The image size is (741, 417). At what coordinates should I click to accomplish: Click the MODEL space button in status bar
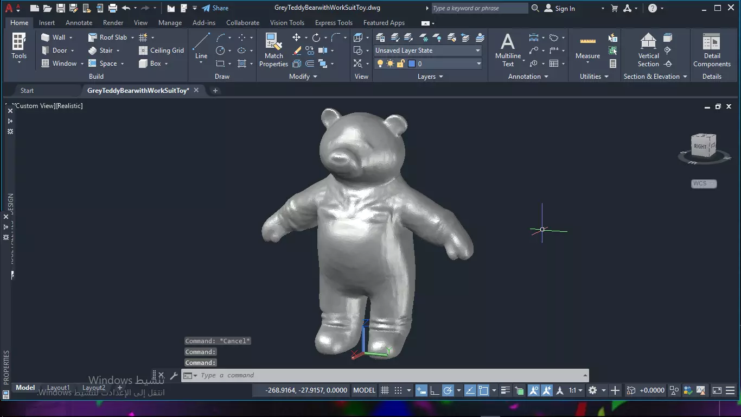[x=364, y=390]
